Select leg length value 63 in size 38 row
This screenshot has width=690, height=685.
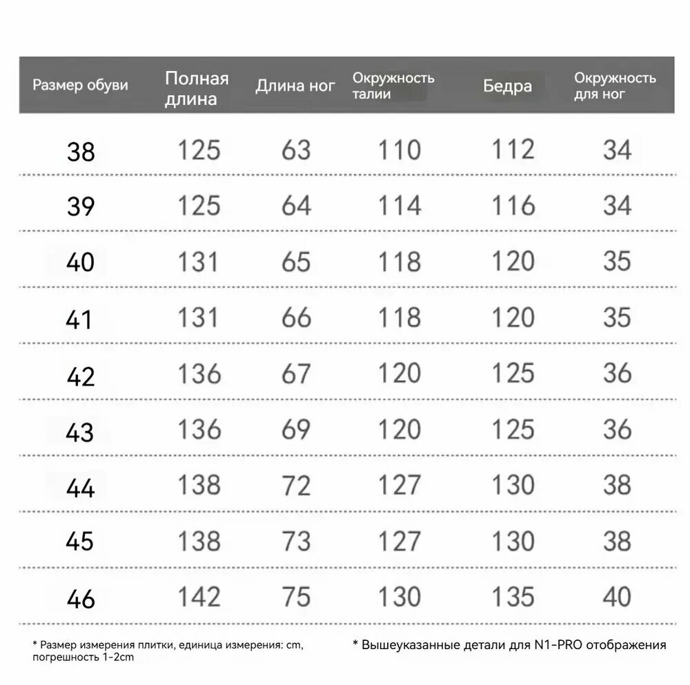296,150
